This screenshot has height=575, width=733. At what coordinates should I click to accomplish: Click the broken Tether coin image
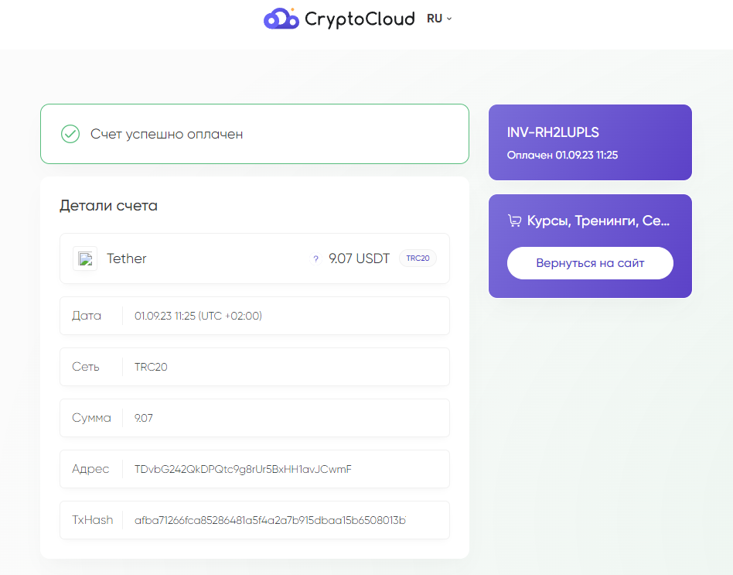[x=85, y=258]
